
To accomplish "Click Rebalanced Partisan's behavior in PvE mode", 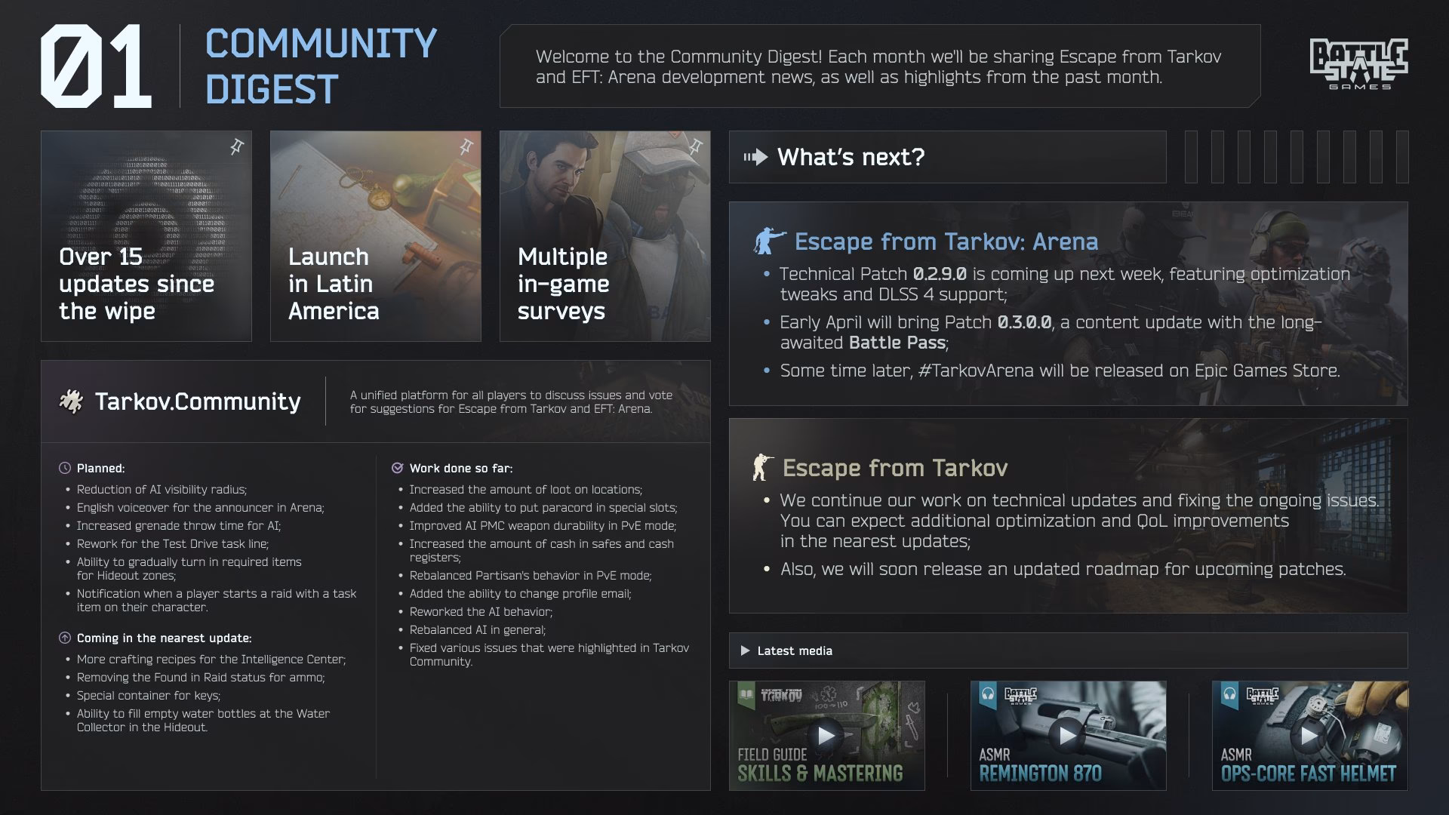I will click(531, 575).
